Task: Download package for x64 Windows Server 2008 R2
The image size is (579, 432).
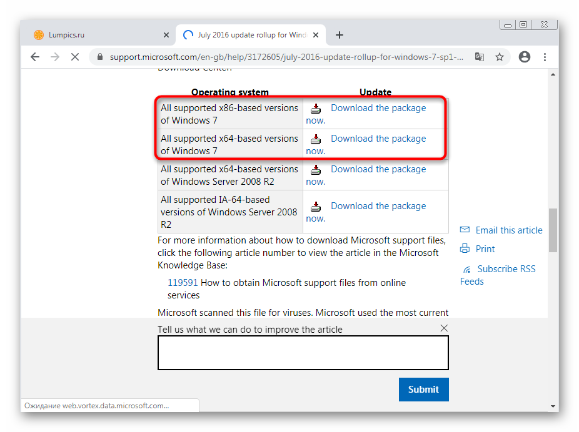Action: click(378, 169)
